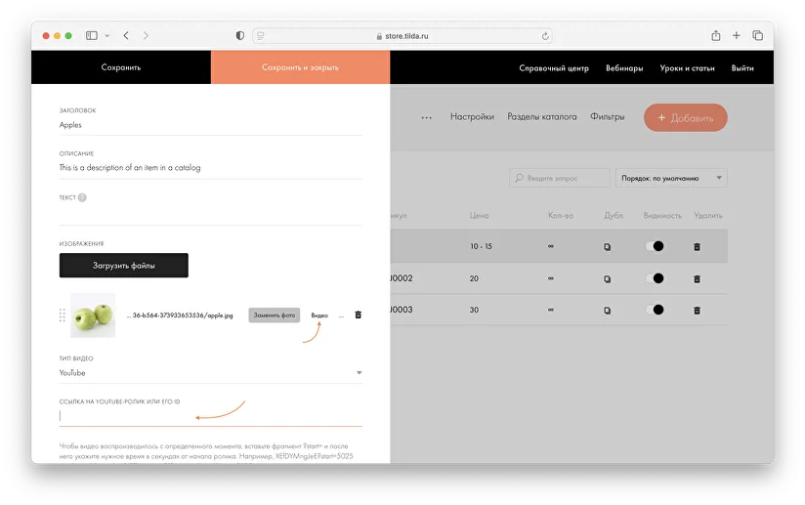Delete the apple.jpg image with trash icon

click(358, 315)
